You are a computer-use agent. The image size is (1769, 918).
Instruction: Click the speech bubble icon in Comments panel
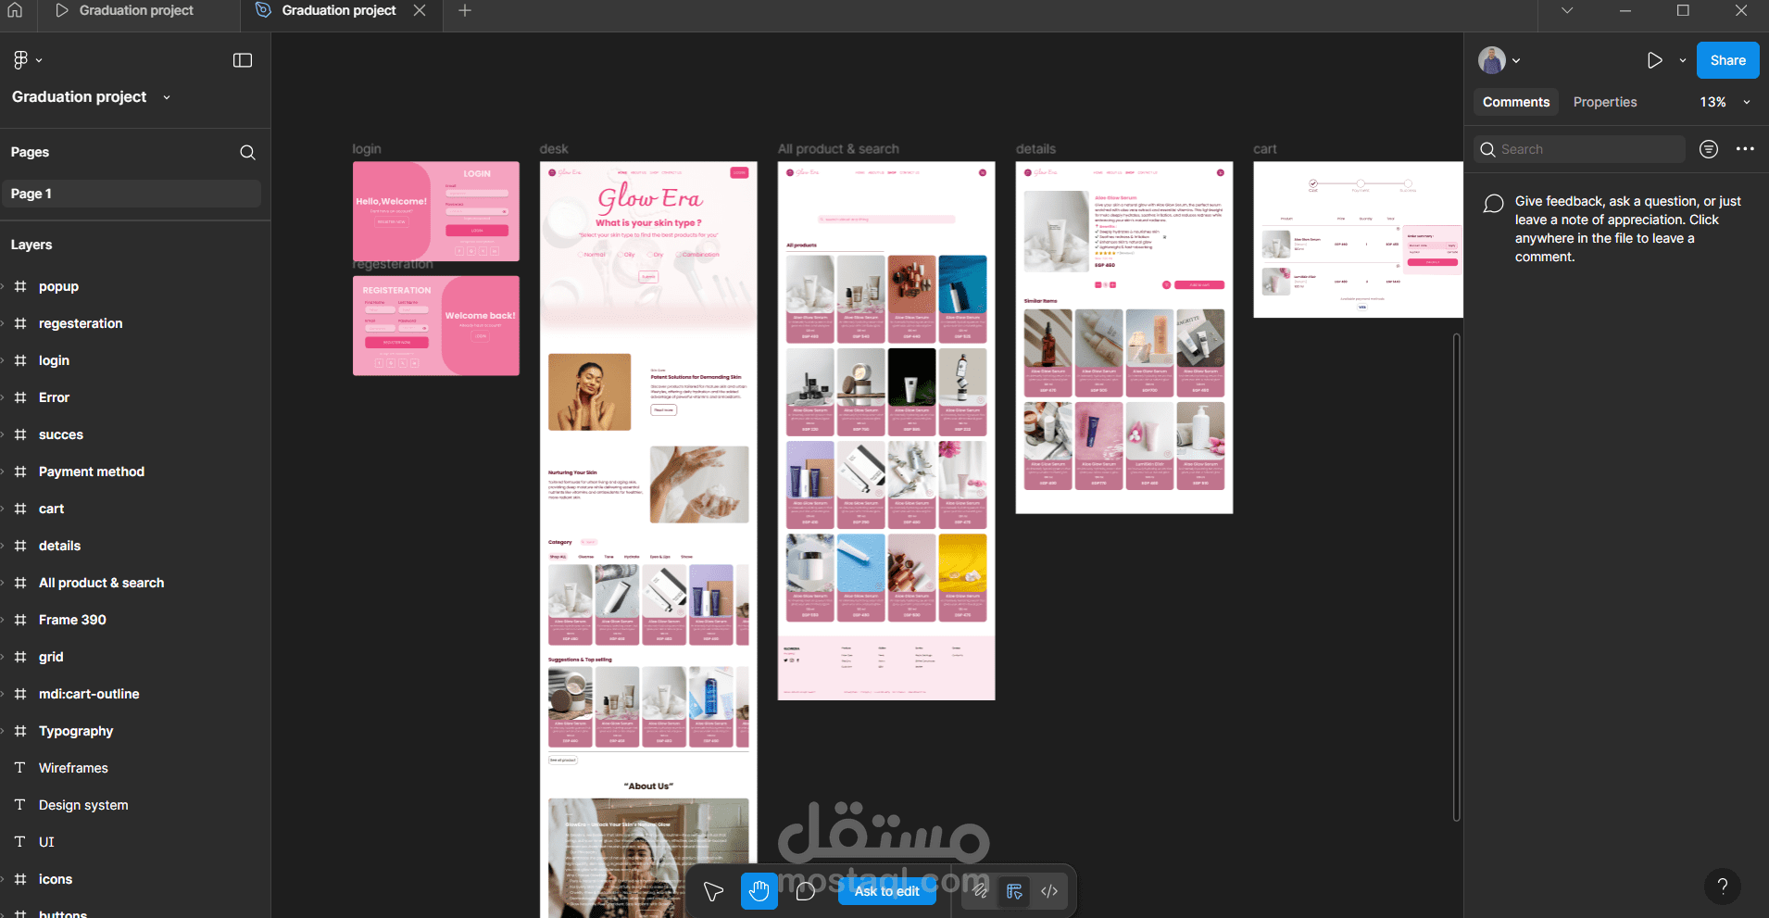point(1493,204)
